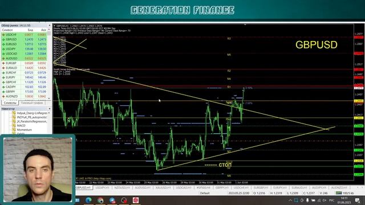Open GBPJPY,H1 chart tab

tap(222, 187)
